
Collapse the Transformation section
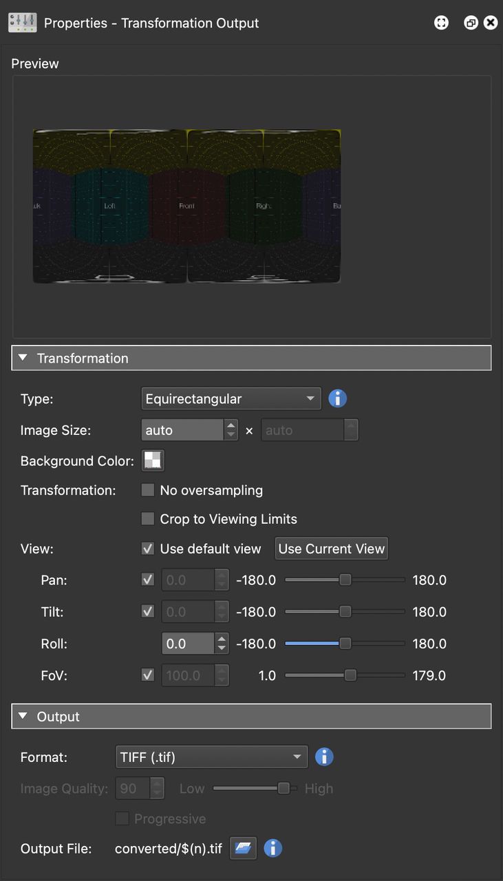pyautogui.click(x=23, y=357)
